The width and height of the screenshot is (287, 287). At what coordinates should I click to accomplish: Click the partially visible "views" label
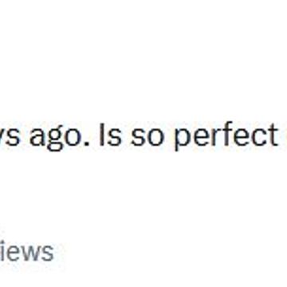(x=26, y=252)
